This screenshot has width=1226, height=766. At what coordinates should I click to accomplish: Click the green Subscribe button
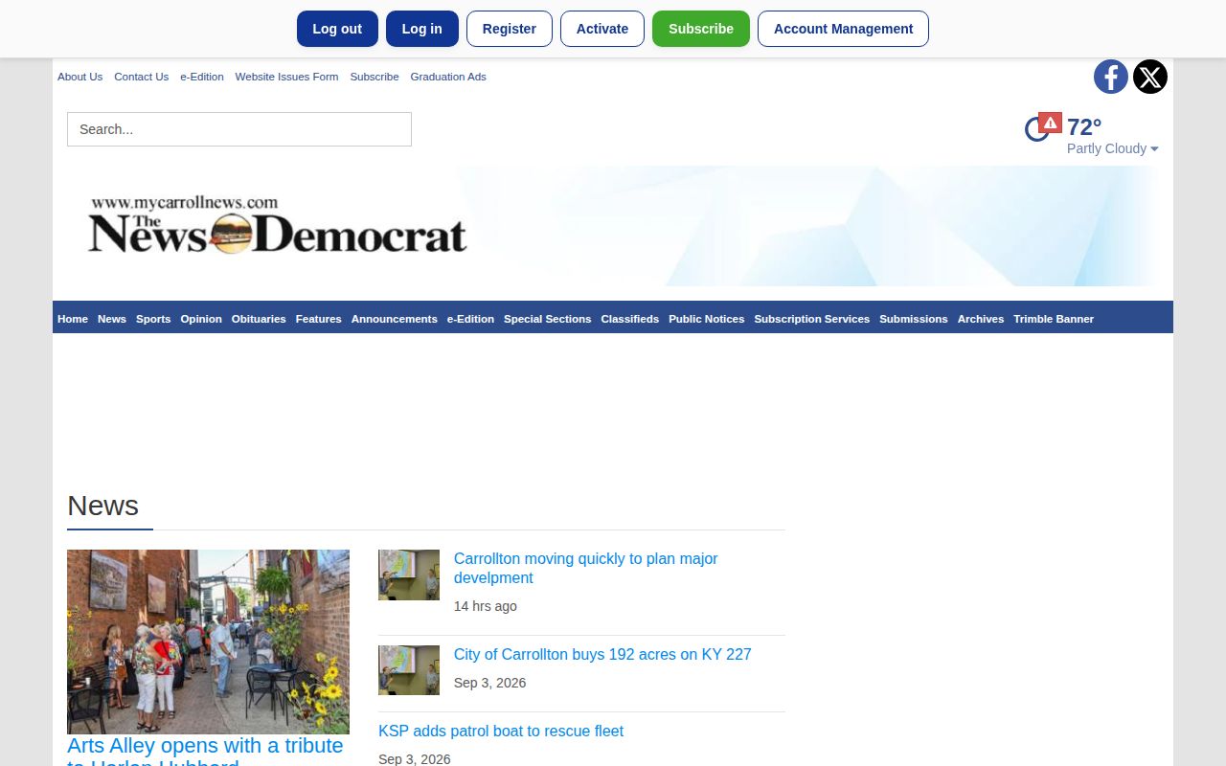pyautogui.click(x=701, y=29)
